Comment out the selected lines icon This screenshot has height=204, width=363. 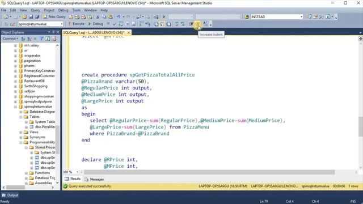tap(176, 24)
